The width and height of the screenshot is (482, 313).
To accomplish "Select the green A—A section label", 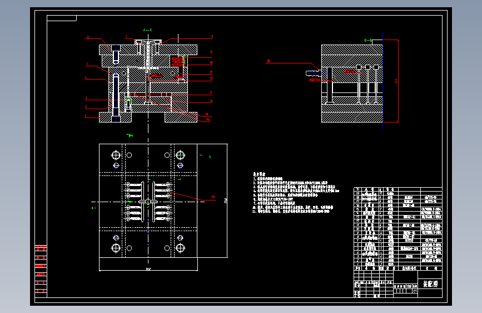I will click(x=147, y=30).
